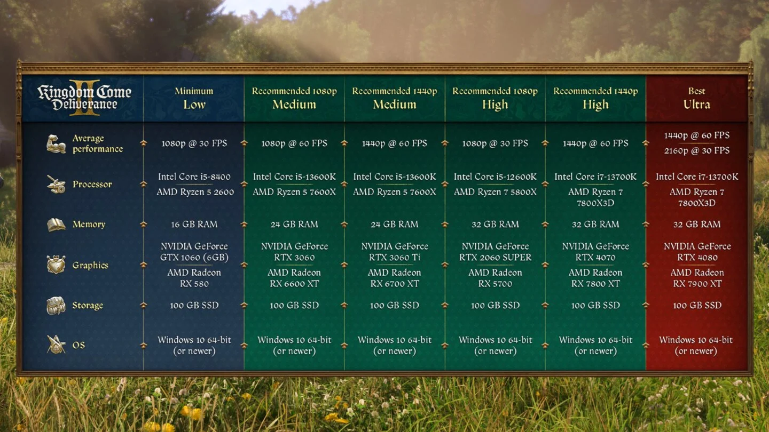Click the AMD Radeon RX 6700 XT entry
The height and width of the screenshot is (432, 769).
coord(395,278)
